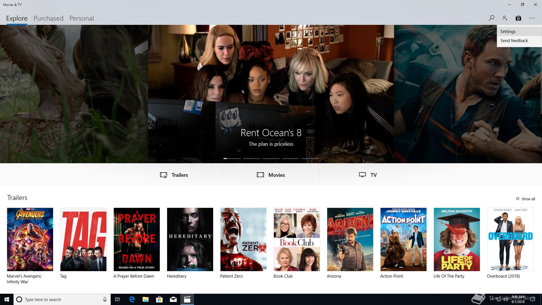Switch to the Personal tab
542x305 pixels.
click(82, 18)
